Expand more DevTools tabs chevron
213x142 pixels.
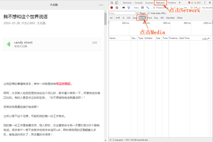(179, 2)
